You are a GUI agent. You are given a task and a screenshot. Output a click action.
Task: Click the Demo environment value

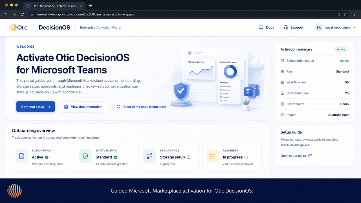[x=344, y=104]
